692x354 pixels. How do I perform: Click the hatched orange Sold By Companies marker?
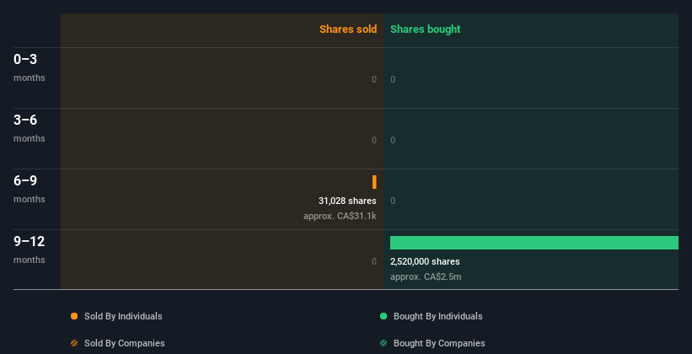(74, 343)
